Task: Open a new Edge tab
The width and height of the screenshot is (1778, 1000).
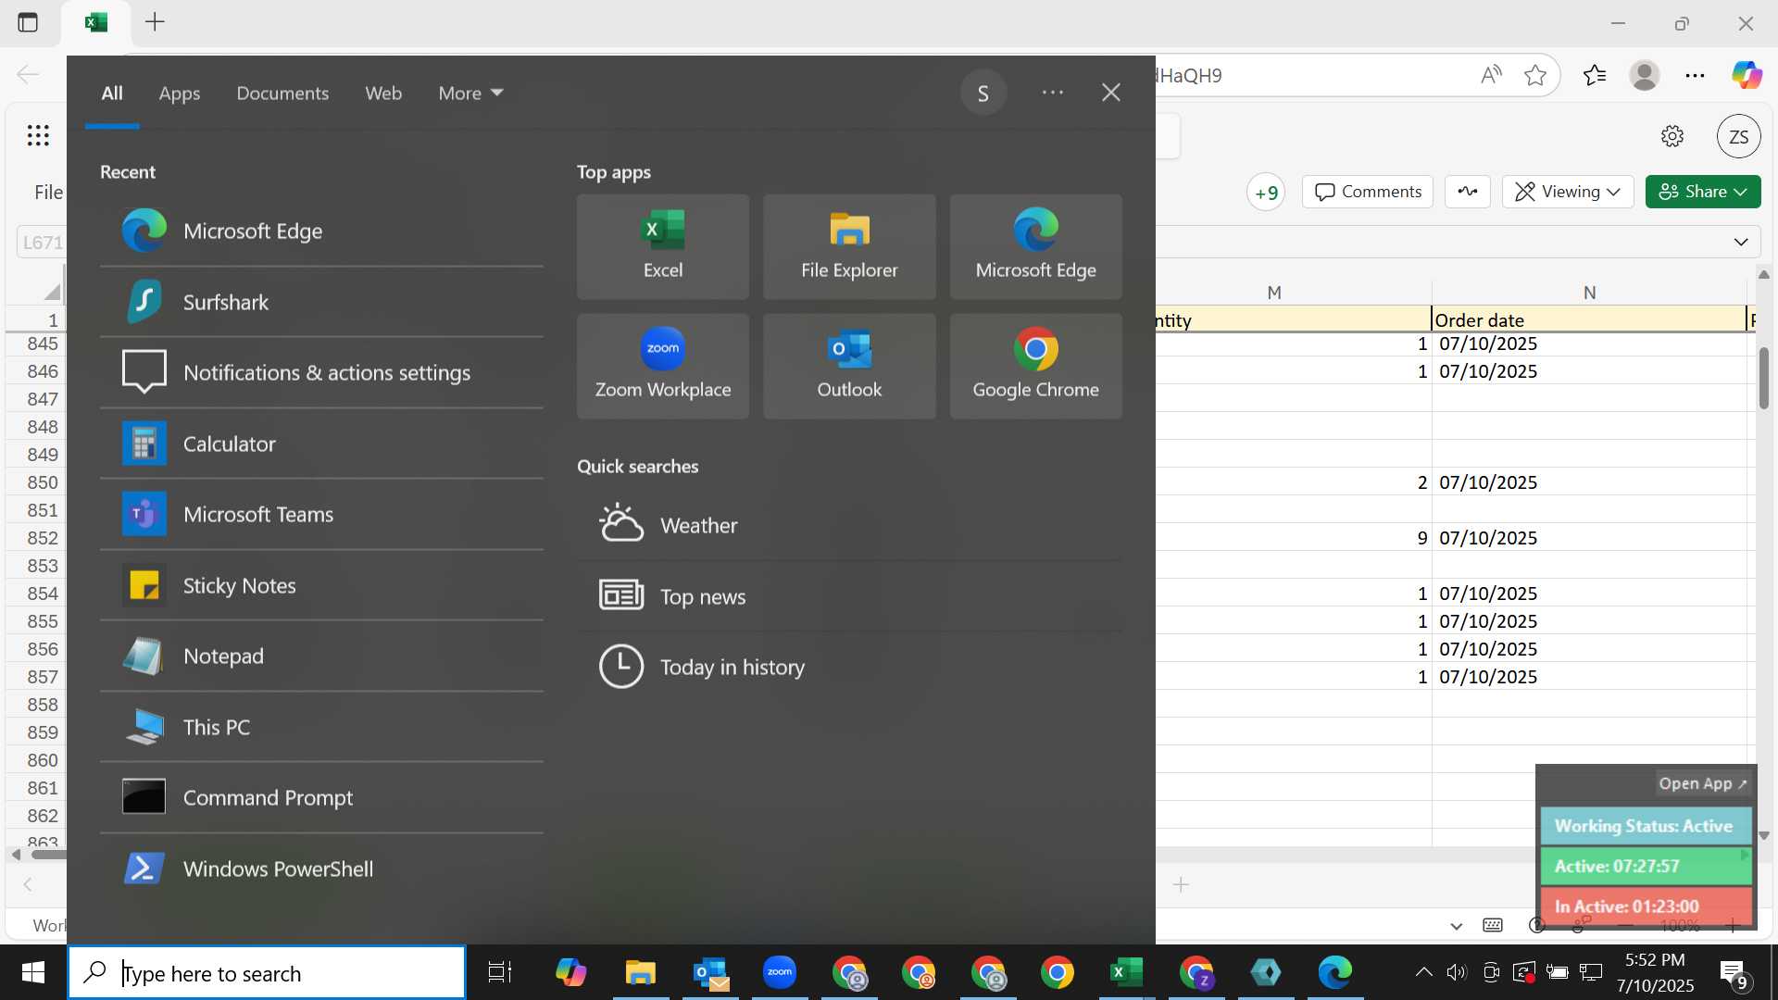Action: pyautogui.click(x=155, y=22)
